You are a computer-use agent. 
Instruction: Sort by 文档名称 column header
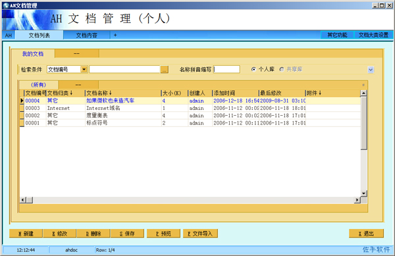[x=123, y=93]
